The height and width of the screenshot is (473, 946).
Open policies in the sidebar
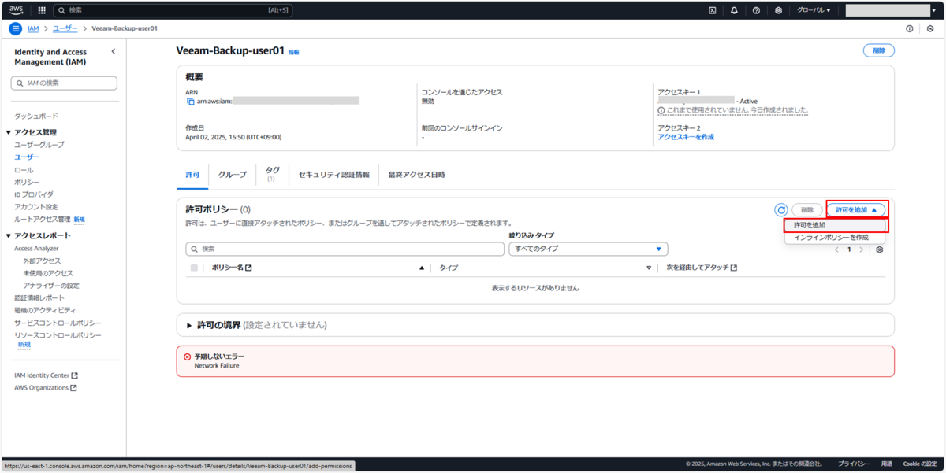[x=27, y=182]
